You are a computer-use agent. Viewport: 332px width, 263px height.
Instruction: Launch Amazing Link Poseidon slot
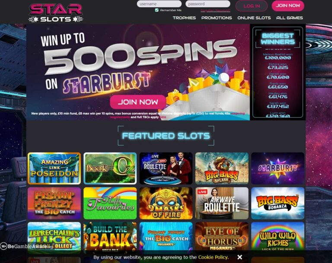tap(54, 168)
